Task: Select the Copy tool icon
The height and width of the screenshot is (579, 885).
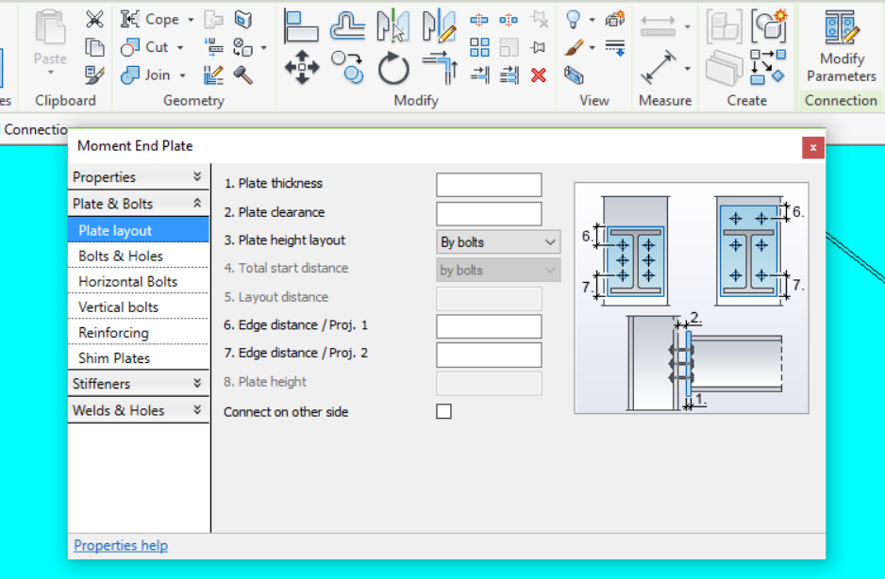Action: pos(347,67)
